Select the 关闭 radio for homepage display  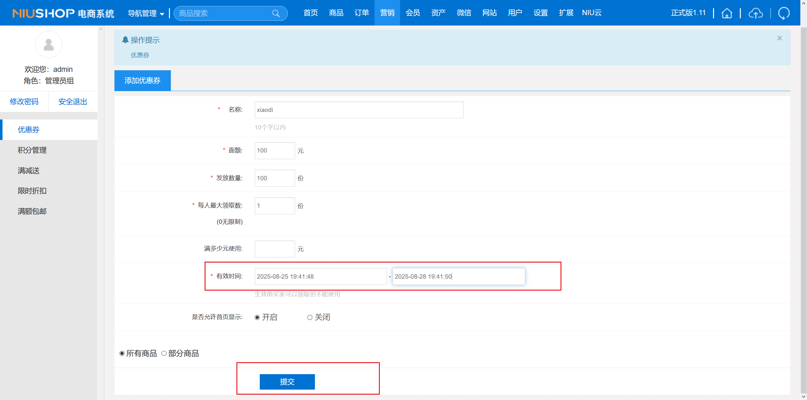pyautogui.click(x=310, y=317)
